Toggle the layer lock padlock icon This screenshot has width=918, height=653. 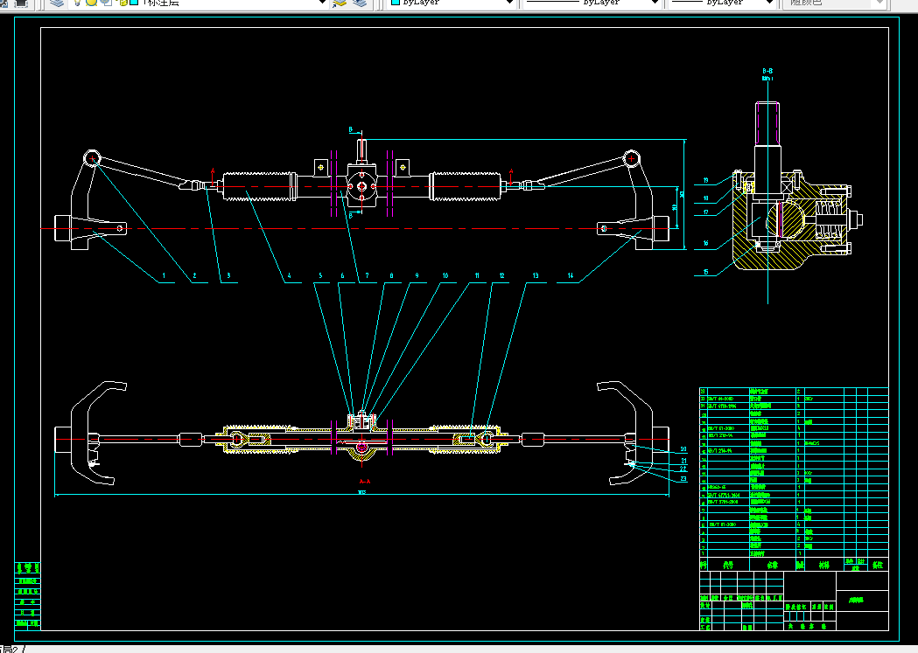click(x=123, y=3)
